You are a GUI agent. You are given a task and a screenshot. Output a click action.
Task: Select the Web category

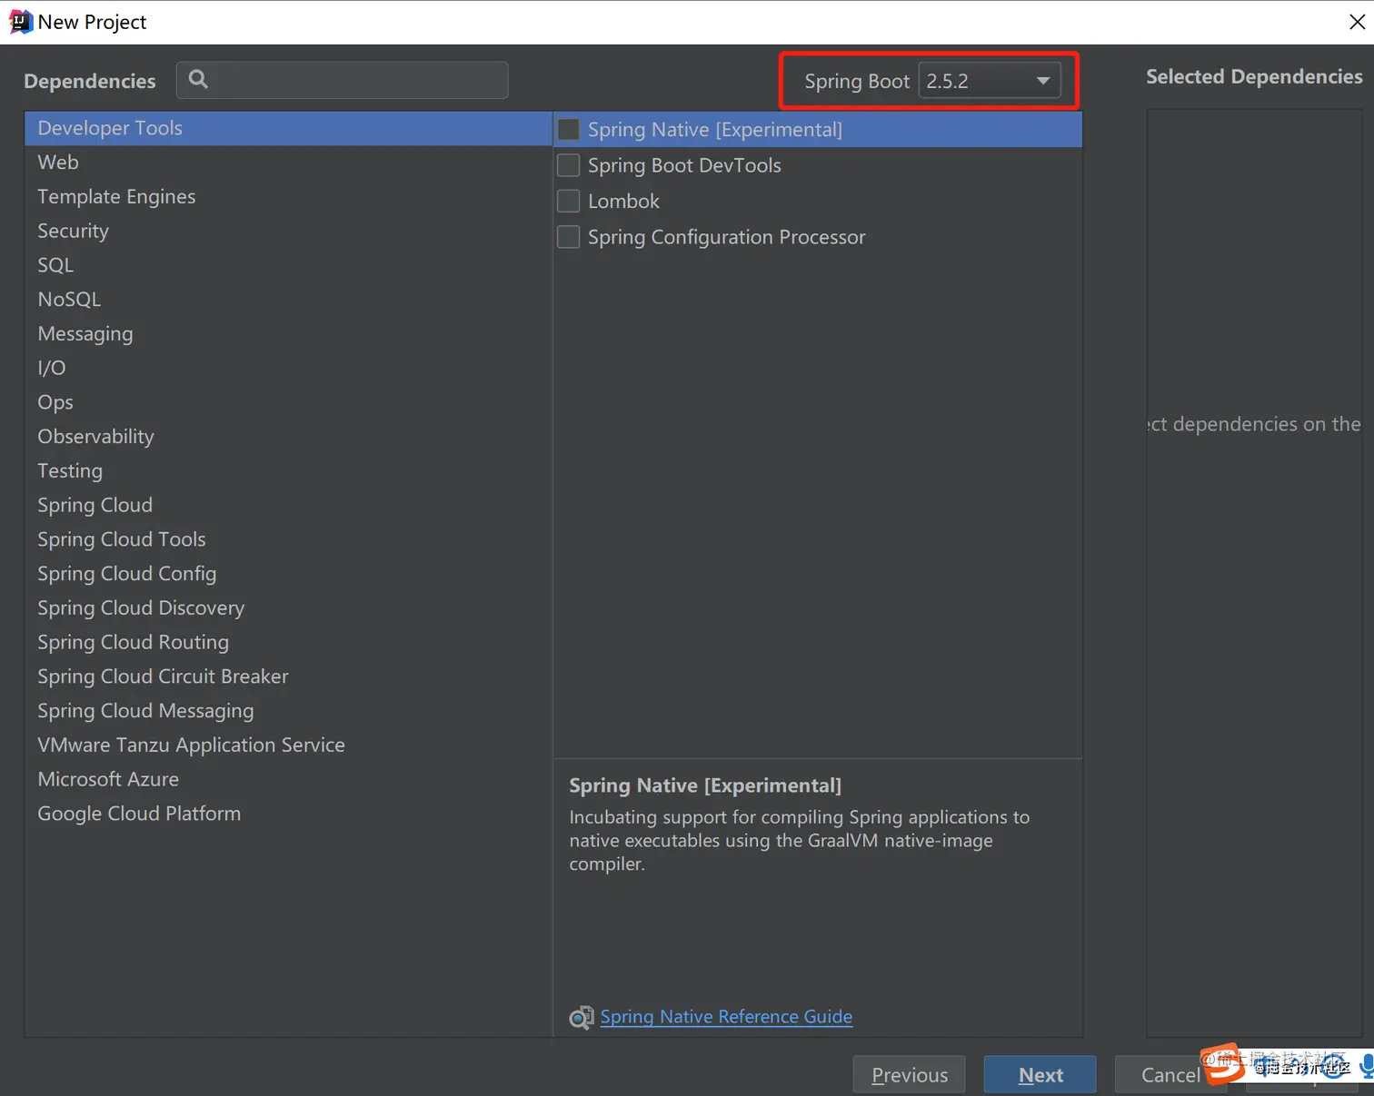click(288, 163)
